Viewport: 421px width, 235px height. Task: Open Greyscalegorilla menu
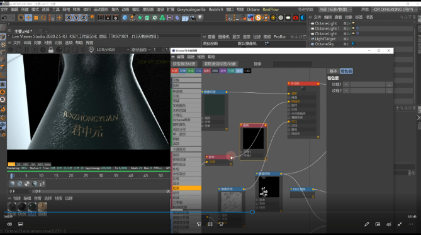coord(191,9)
